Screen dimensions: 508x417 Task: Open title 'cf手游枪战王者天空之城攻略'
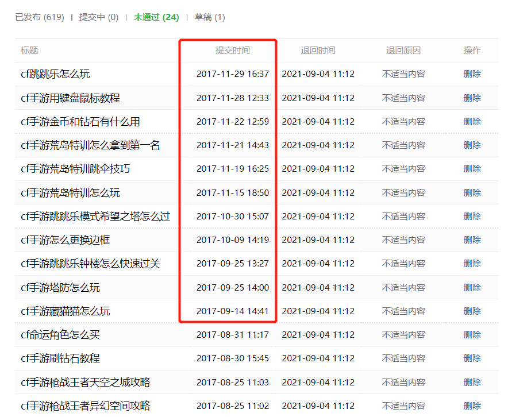pos(85,383)
